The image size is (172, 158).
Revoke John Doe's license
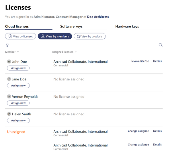click(140, 61)
